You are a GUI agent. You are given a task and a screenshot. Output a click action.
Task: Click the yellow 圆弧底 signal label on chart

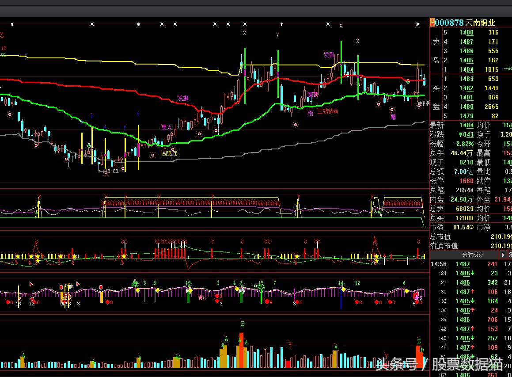coord(169,153)
